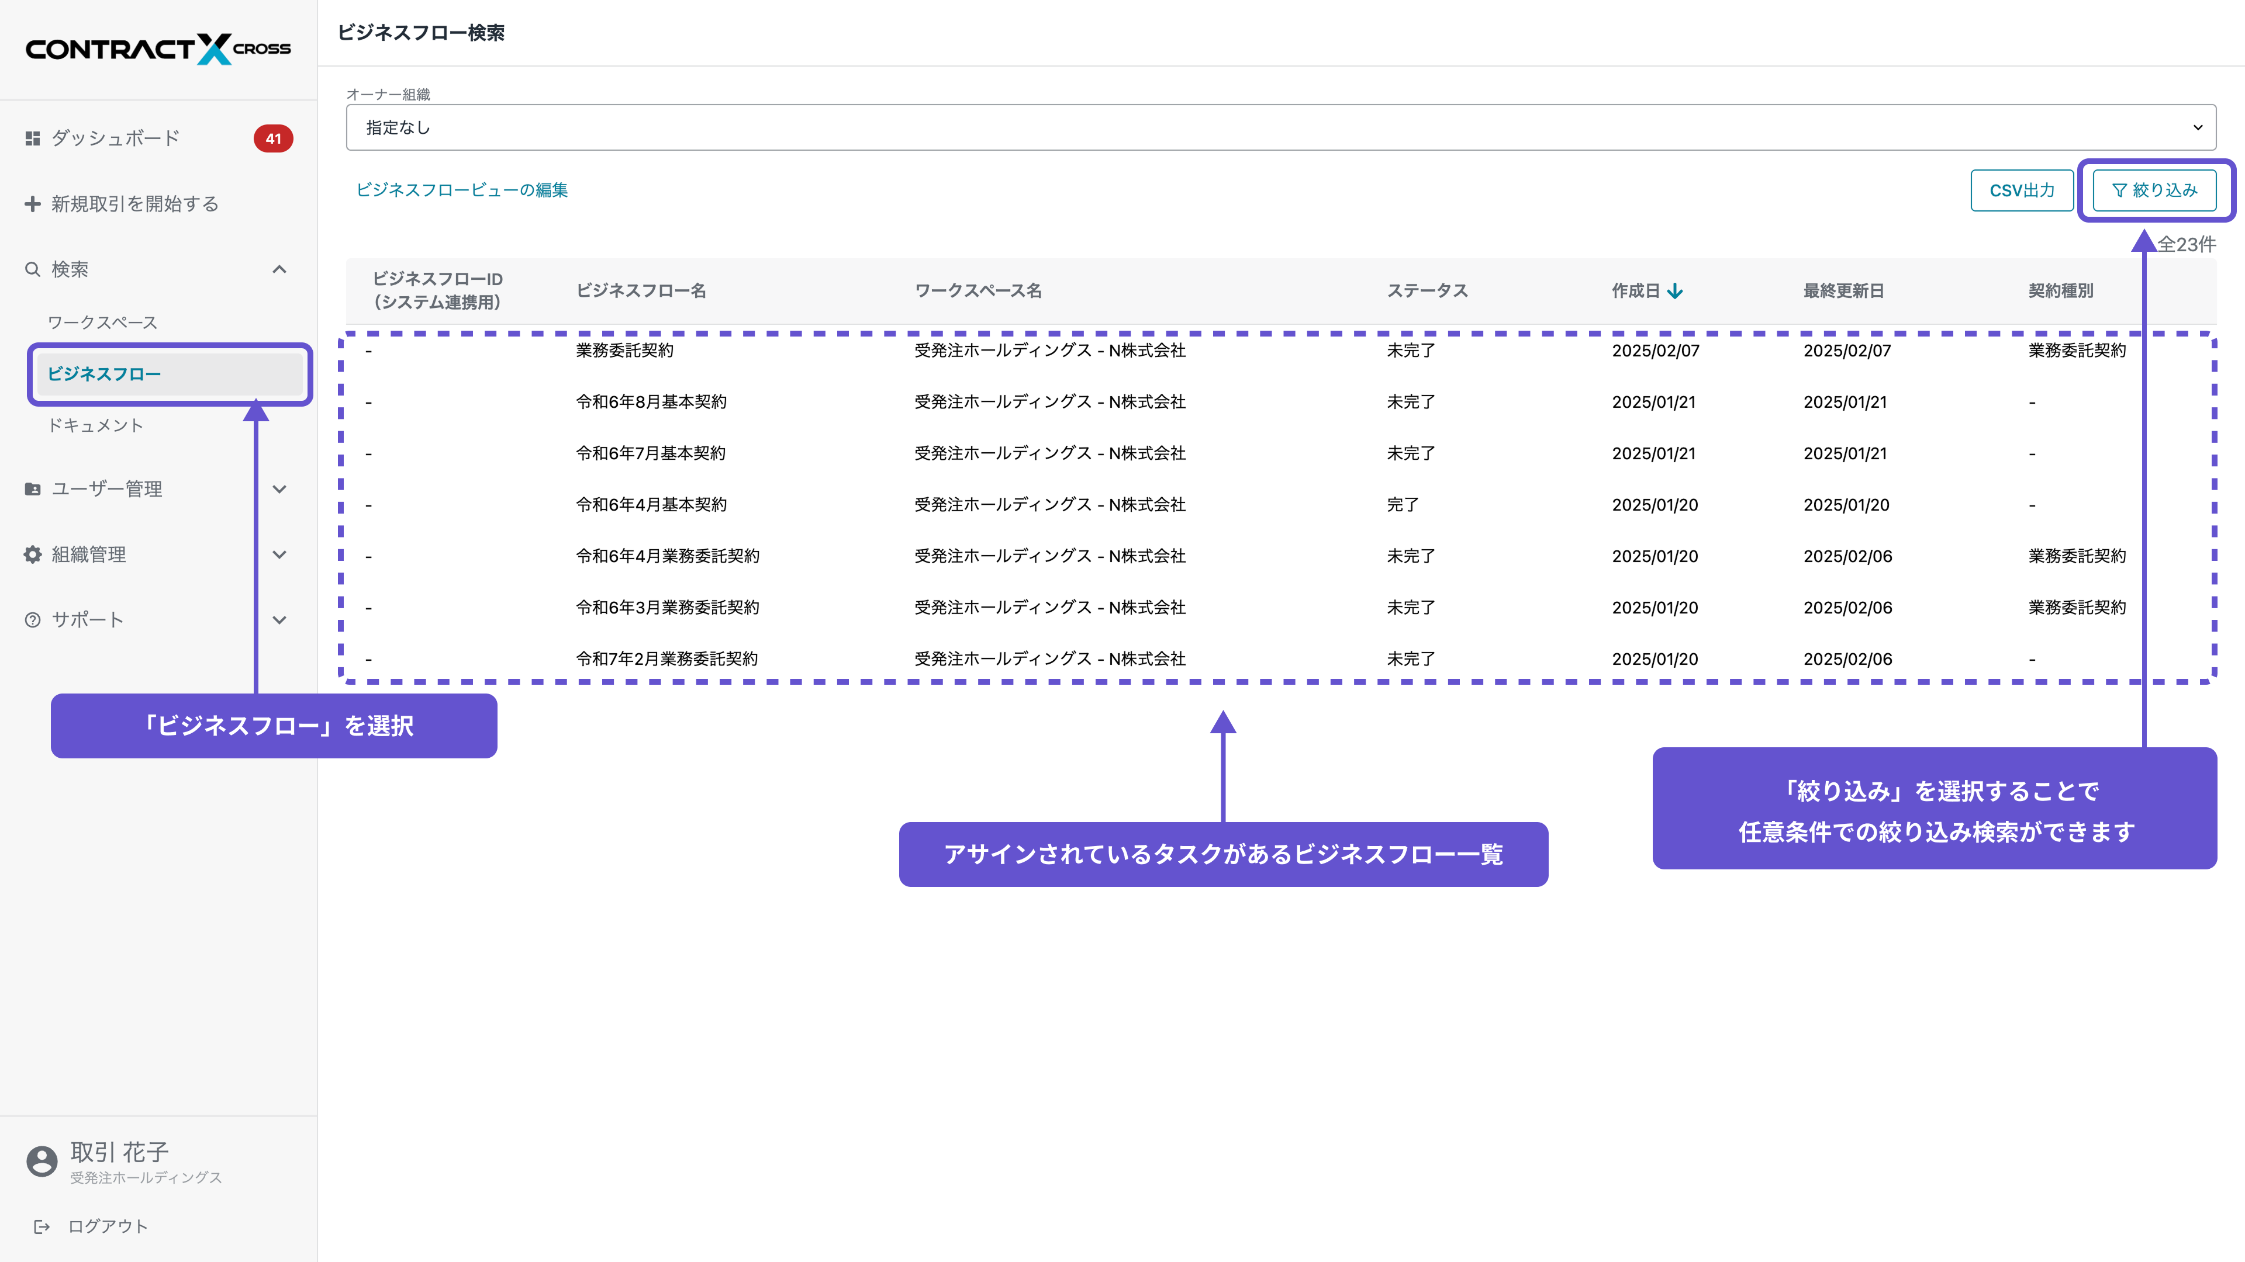Click the サポート question mark icon
This screenshot has width=2245, height=1262.
(32, 620)
